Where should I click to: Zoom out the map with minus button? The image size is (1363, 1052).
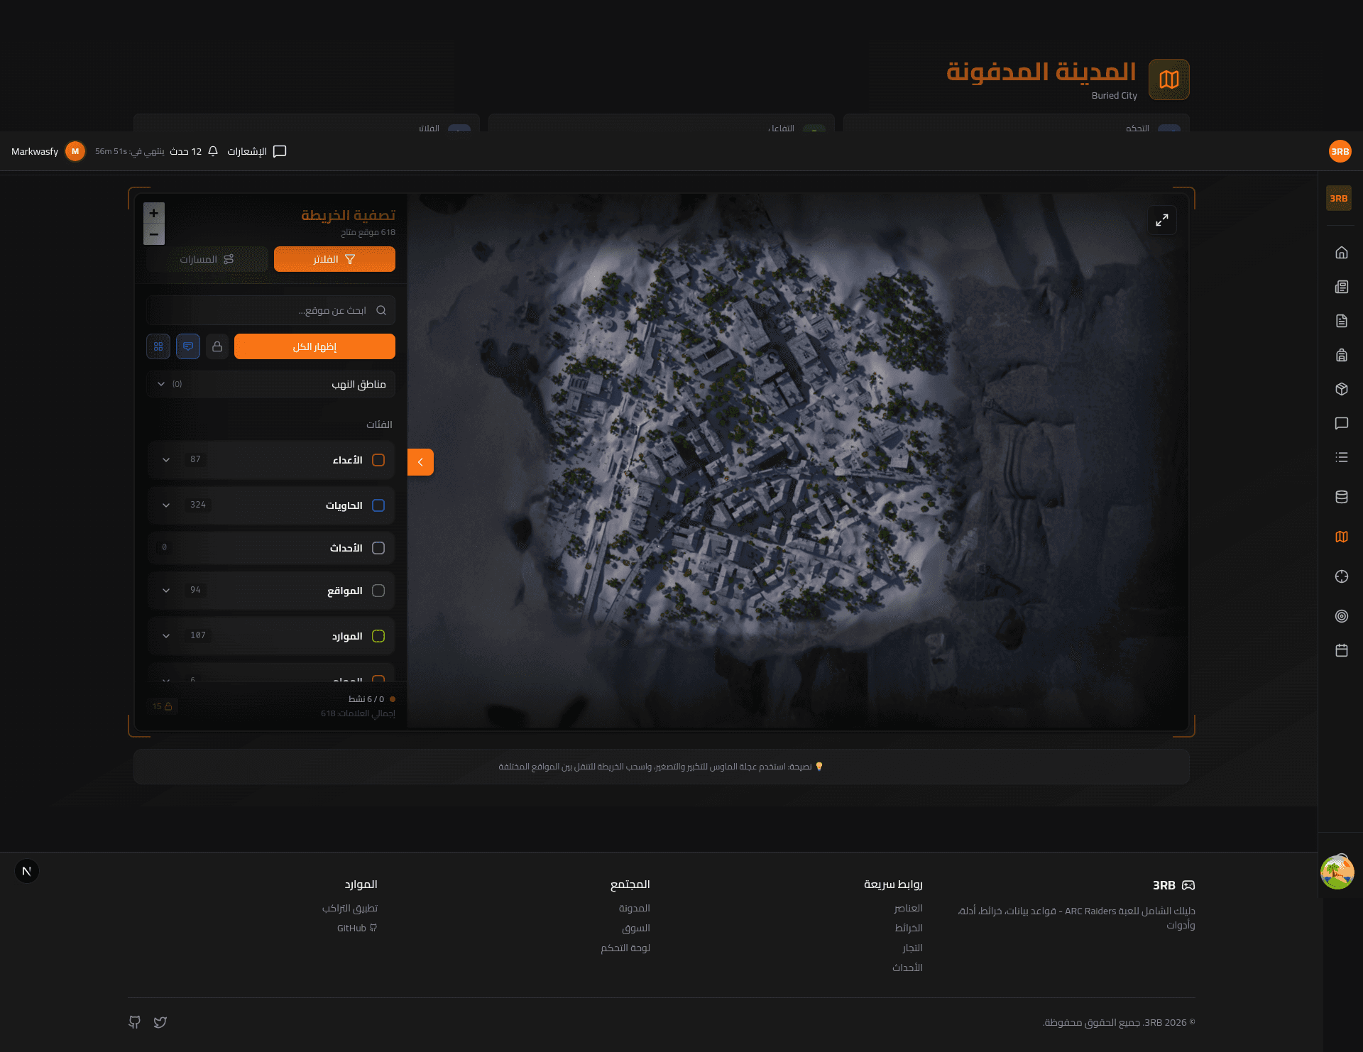pos(154,234)
